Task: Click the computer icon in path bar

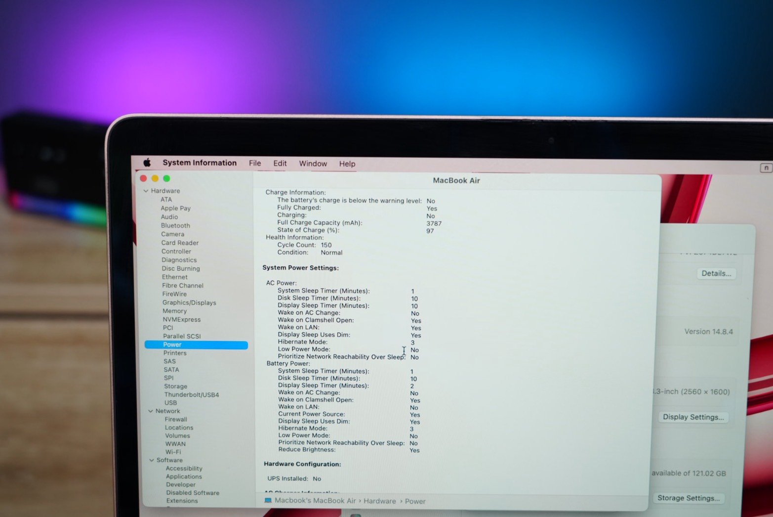Action: (x=268, y=500)
